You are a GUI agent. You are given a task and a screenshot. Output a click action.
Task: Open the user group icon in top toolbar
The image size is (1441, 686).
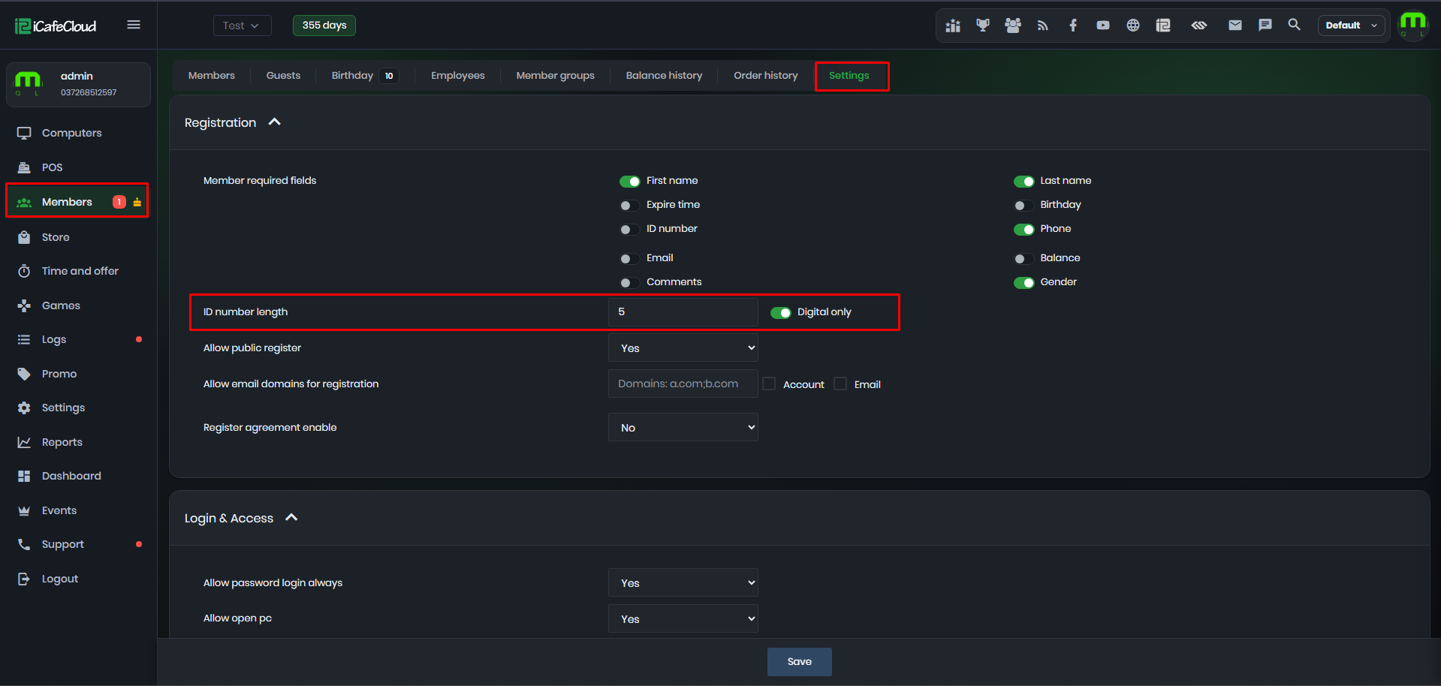click(1013, 26)
